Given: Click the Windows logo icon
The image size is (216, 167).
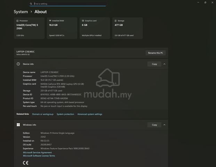Looking at the screenshot, I should (18, 125).
